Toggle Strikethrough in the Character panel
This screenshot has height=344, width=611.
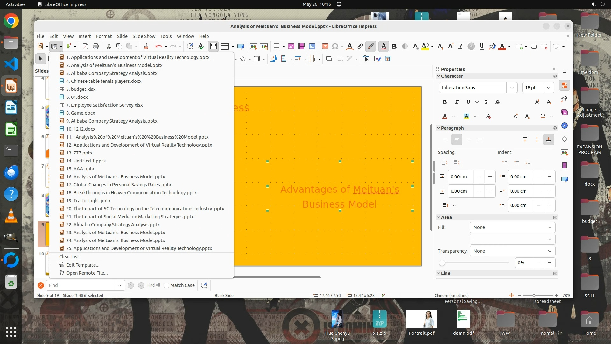point(486,102)
